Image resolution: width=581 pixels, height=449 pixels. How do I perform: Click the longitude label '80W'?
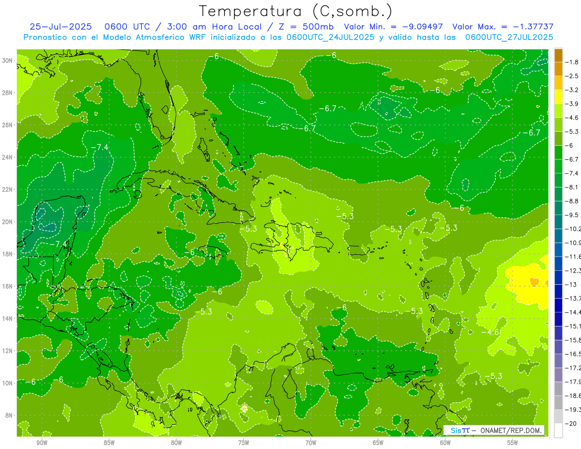(176, 443)
